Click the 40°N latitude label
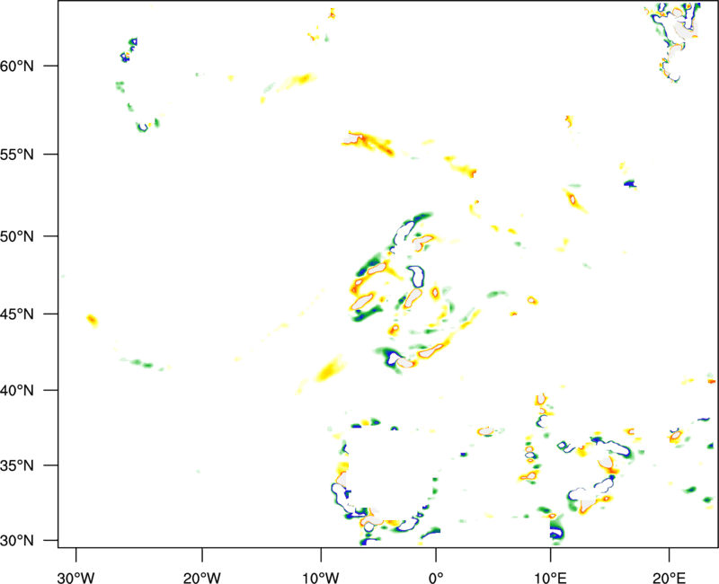The image size is (719, 584). point(17,390)
